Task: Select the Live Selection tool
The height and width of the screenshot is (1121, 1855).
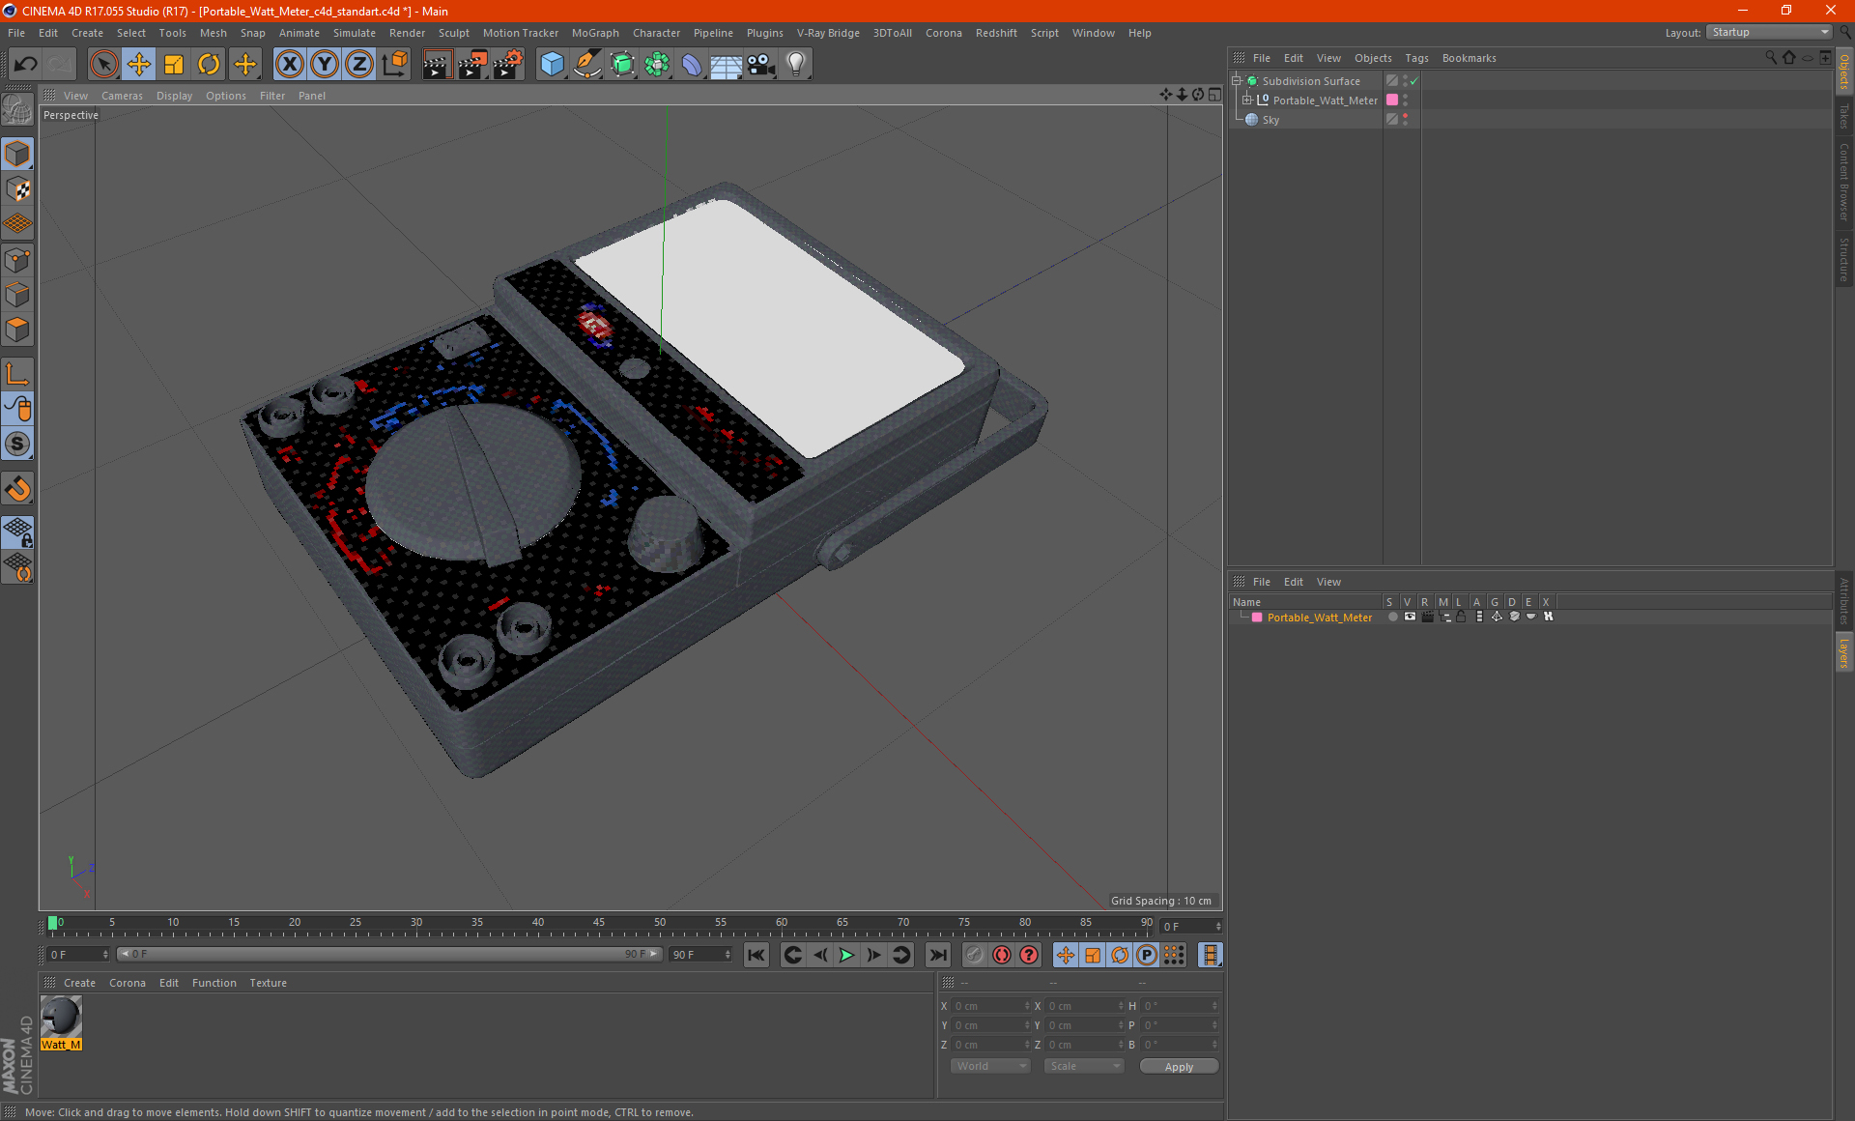Action: [103, 65]
